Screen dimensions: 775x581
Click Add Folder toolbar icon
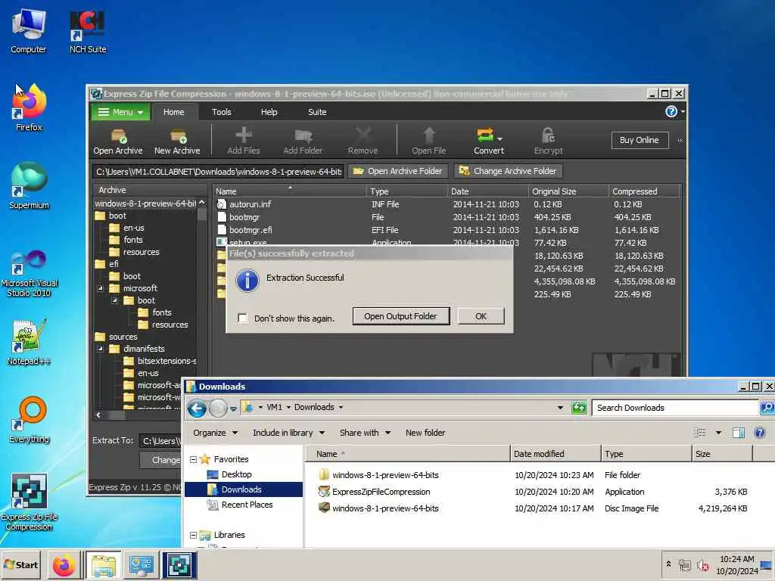(x=303, y=141)
